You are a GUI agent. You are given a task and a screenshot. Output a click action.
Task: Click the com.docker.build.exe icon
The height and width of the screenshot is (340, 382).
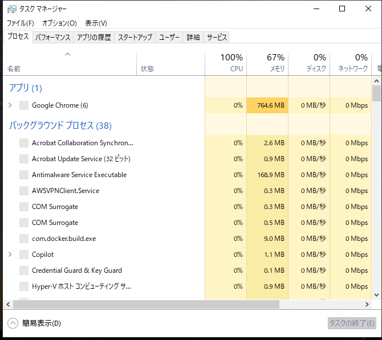pyautogui.click(x=23, y=239)
